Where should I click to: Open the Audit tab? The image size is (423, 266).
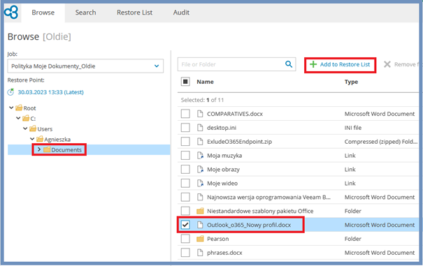click(x=181, y=13)
